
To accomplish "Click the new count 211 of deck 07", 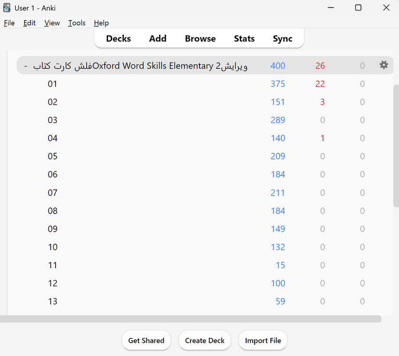I will [277, 193].
